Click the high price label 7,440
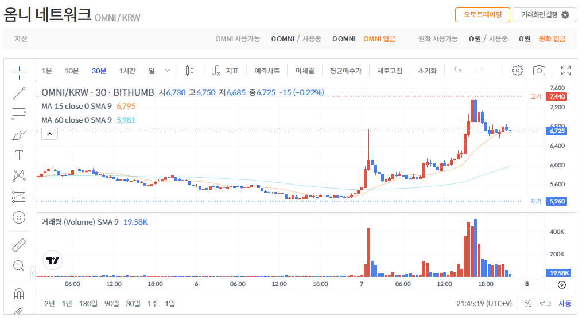 (x=557, y=97)
